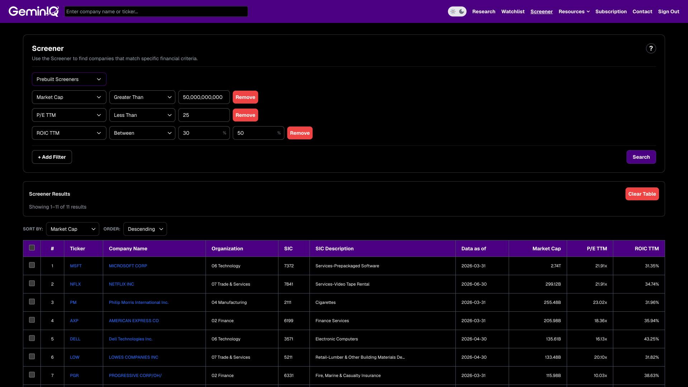Open the Greater Than operator dropdown
This screenshot has width=688, height=387.
click(142, 97)
